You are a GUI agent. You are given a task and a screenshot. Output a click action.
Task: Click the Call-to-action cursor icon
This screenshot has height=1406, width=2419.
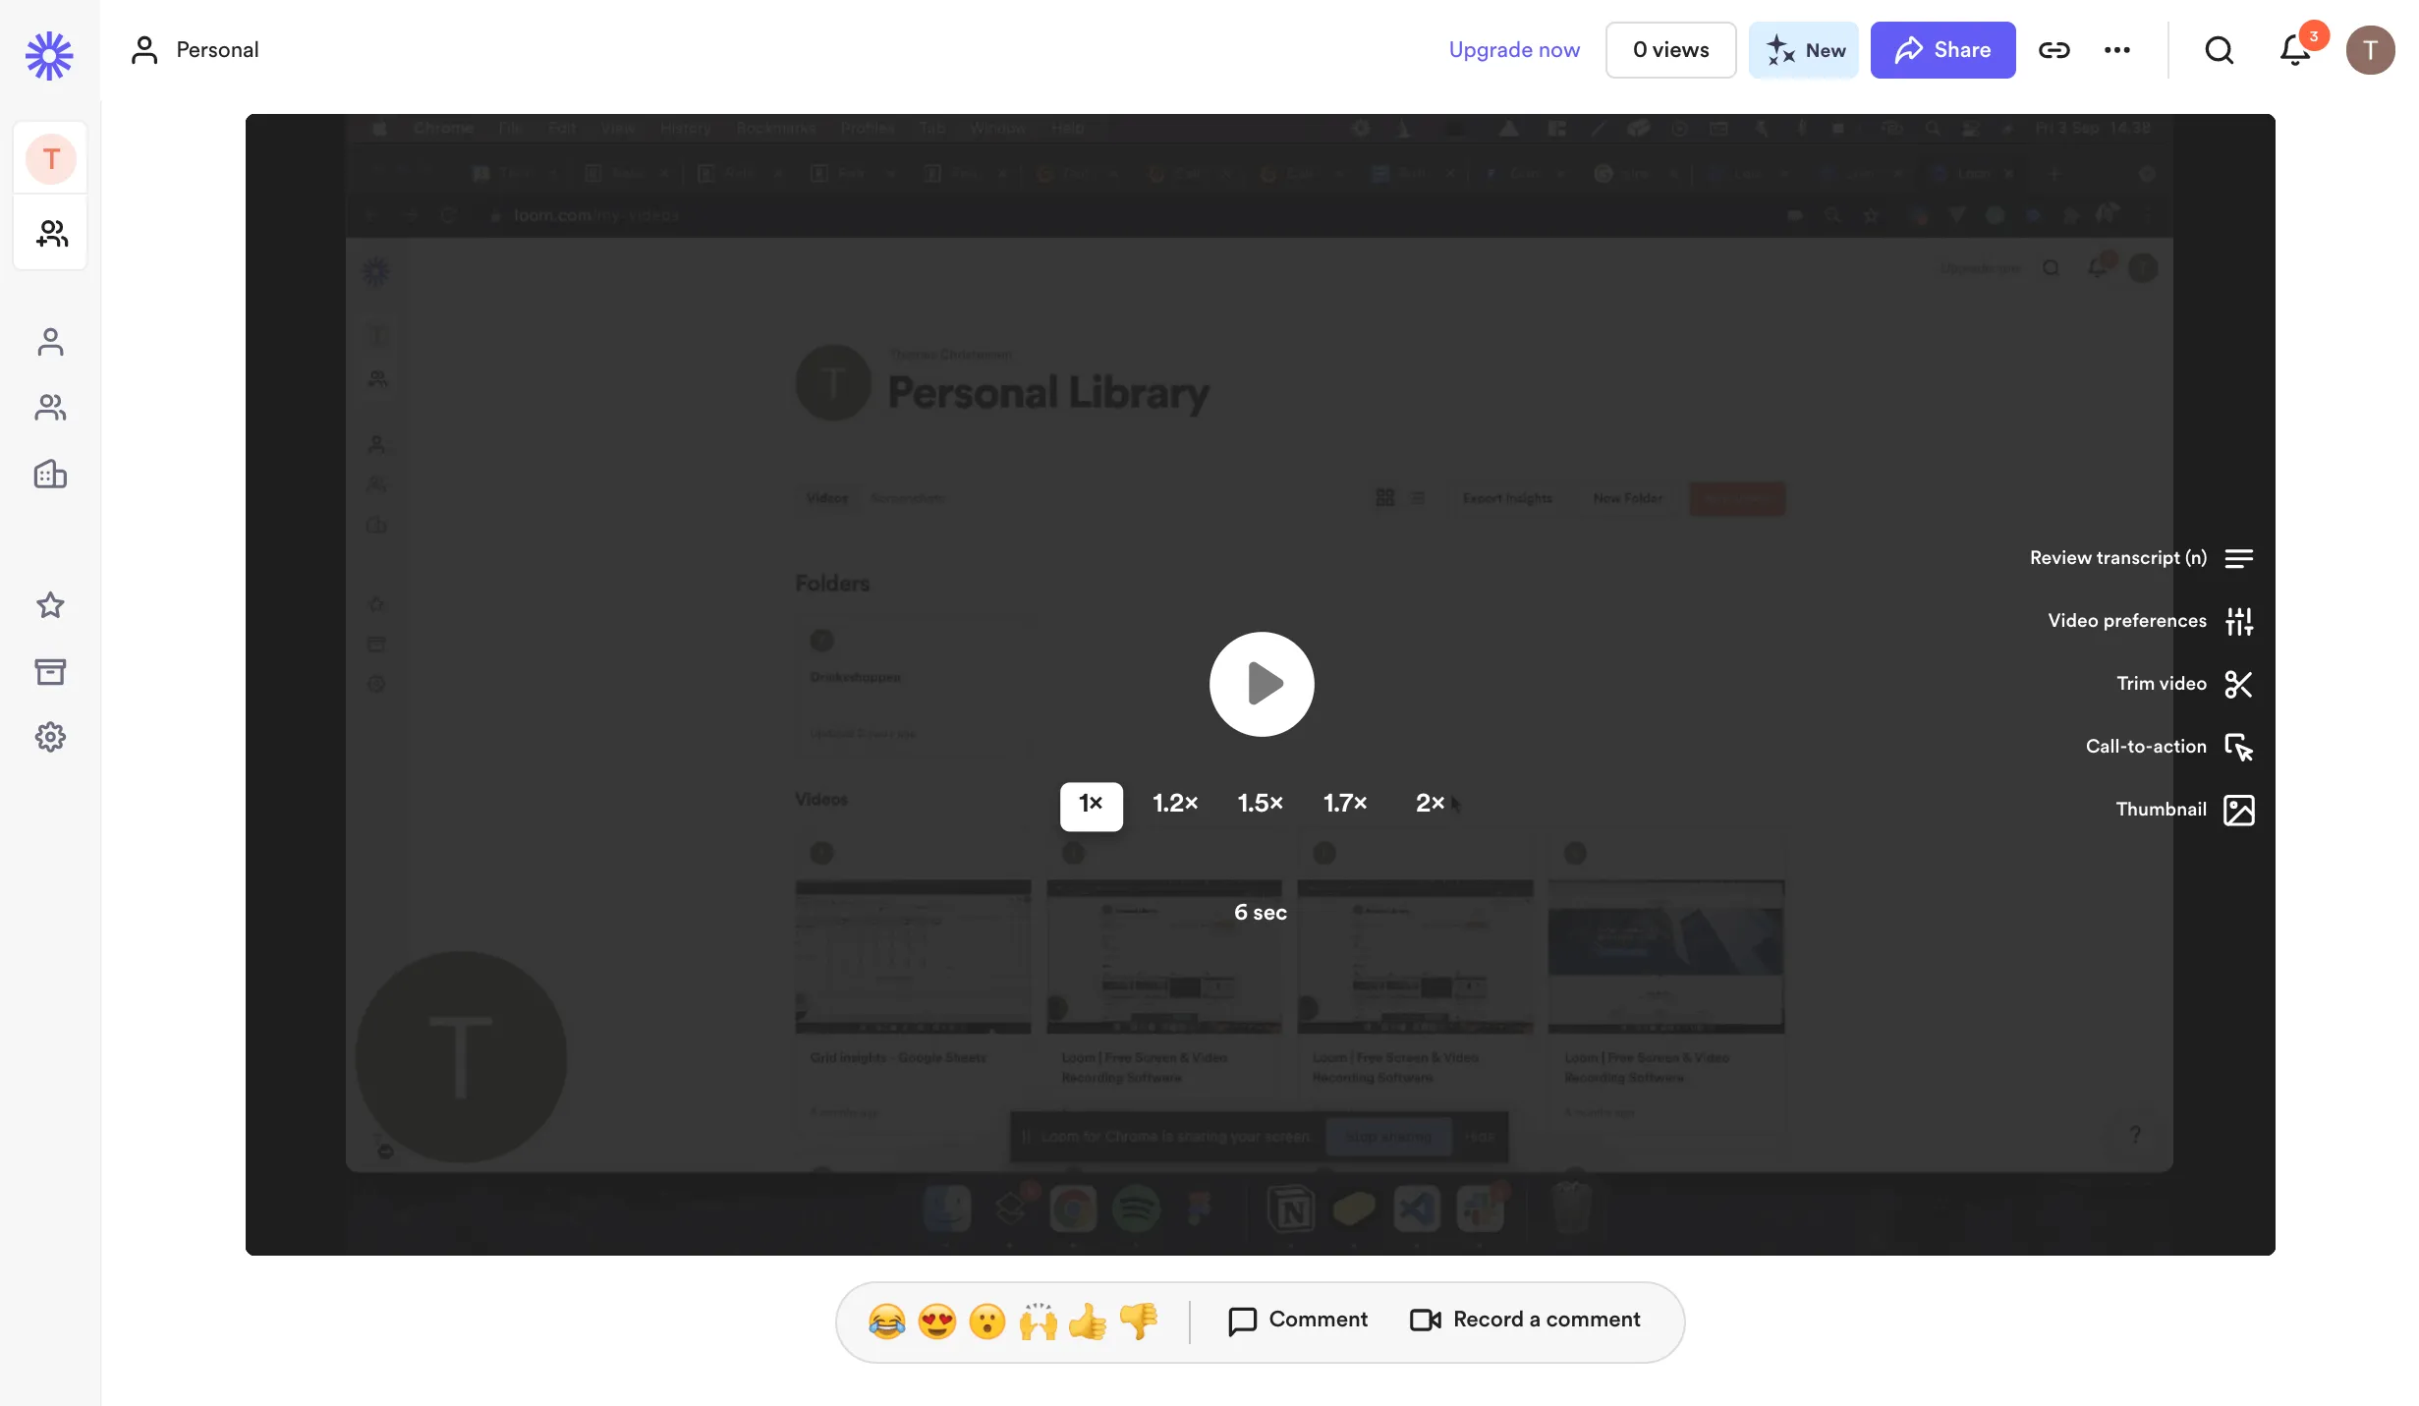(2239, 747)
